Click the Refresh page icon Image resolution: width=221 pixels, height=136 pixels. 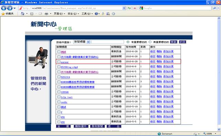pyautogui.click(x=129, y=8)
